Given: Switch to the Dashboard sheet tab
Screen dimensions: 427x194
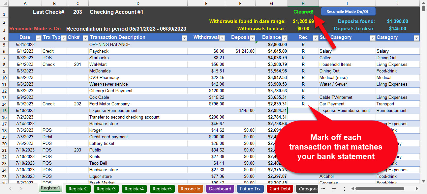Looking at the screenshot, I should pos(220,188).
